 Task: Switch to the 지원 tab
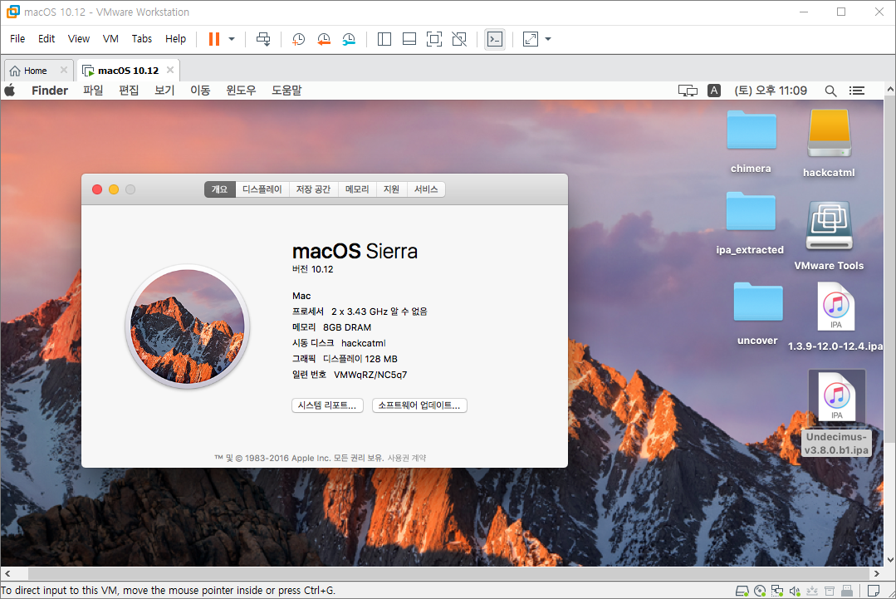pyautogui.click(x=391, y=189)
